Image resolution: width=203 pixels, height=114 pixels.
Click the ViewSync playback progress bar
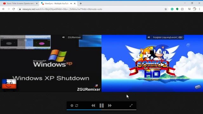click(x=101, y=110)
